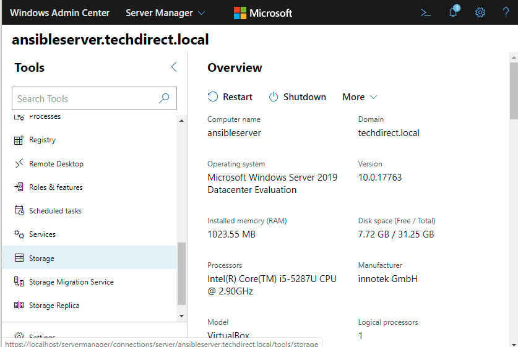Select Services in the tools list
The image size is (518, 347).
click(42, 234)
